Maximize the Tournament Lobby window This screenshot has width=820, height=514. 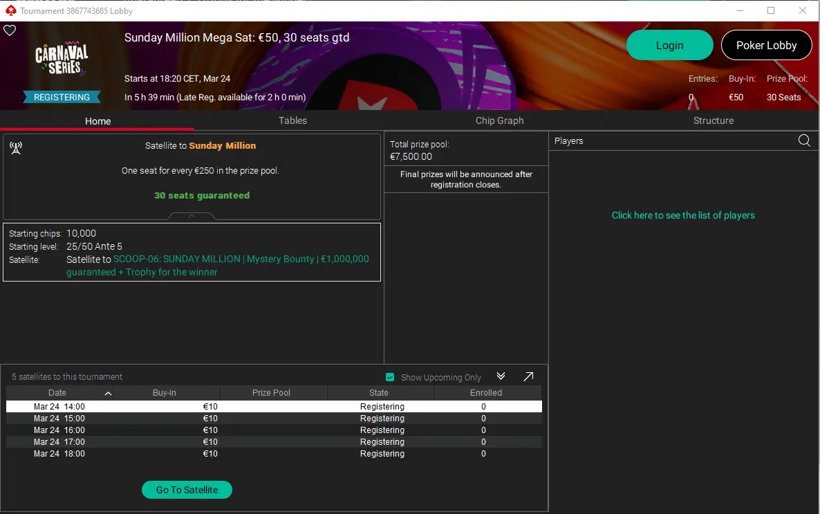coord(771,10)
